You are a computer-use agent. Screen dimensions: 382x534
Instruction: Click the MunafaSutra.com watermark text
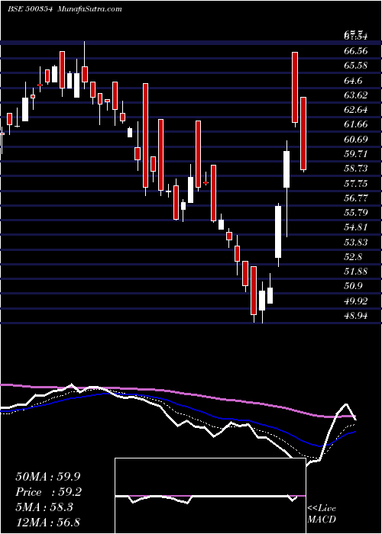(89, 9)
